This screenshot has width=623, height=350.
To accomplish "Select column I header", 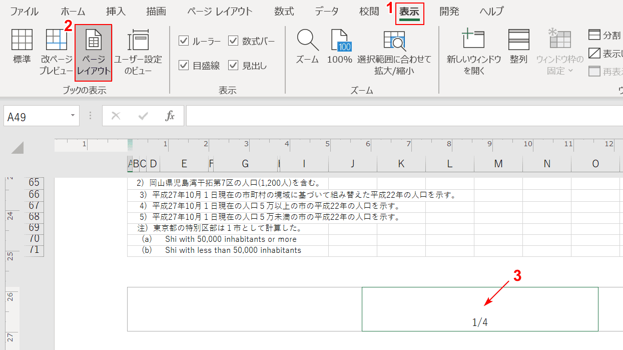I will coord(304,164).
